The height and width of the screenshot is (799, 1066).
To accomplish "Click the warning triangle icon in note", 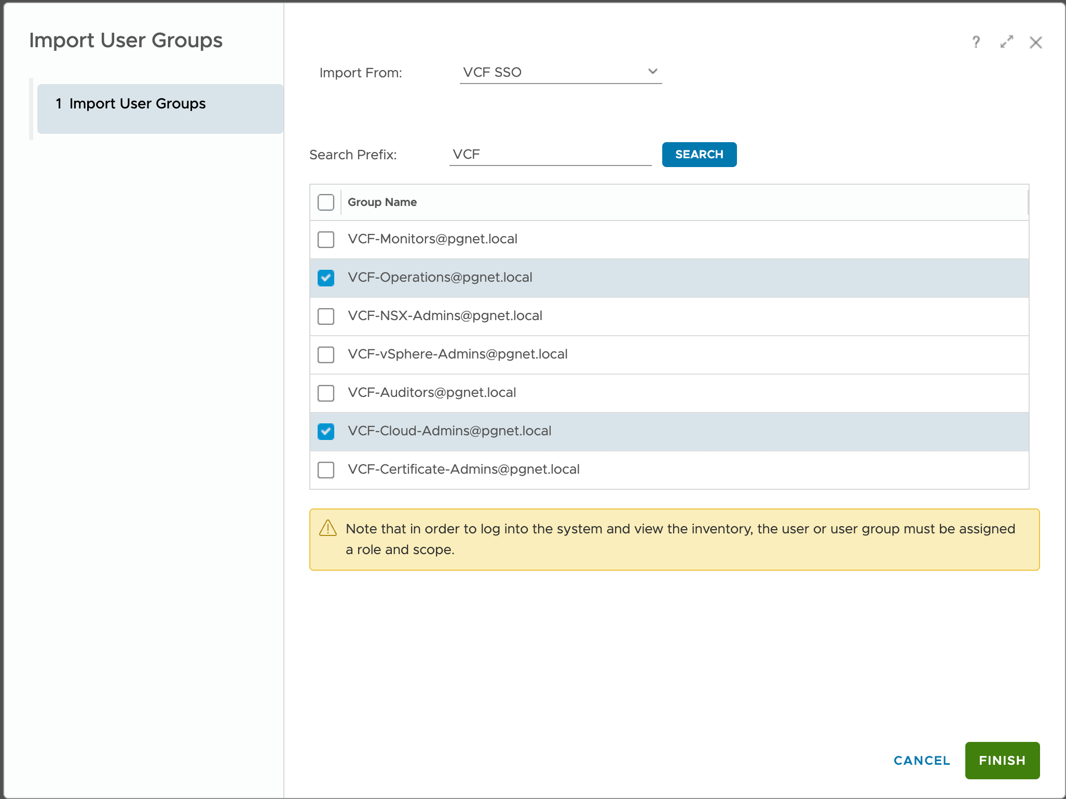I will click(328, 528).
